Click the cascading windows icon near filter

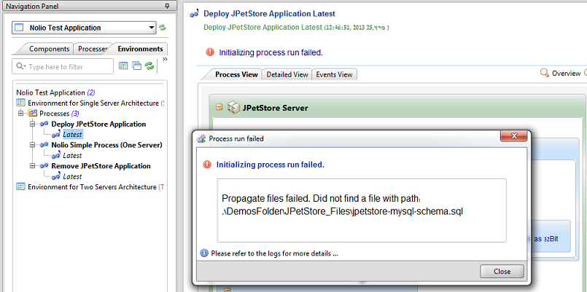click(x=136, y=66)
